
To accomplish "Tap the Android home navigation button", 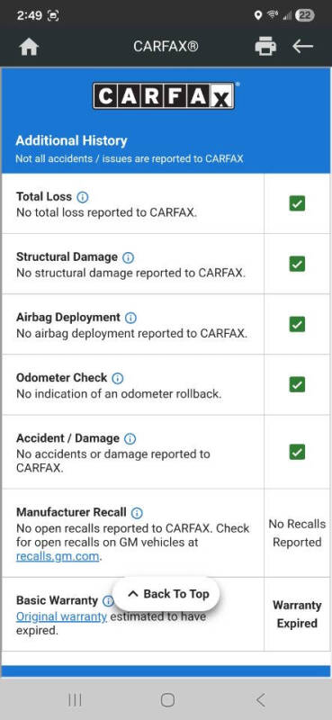I will coord(167,700).
